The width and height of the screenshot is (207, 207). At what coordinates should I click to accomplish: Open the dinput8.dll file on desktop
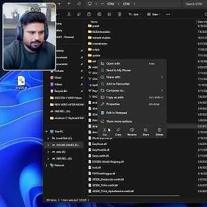coord(21,83)
